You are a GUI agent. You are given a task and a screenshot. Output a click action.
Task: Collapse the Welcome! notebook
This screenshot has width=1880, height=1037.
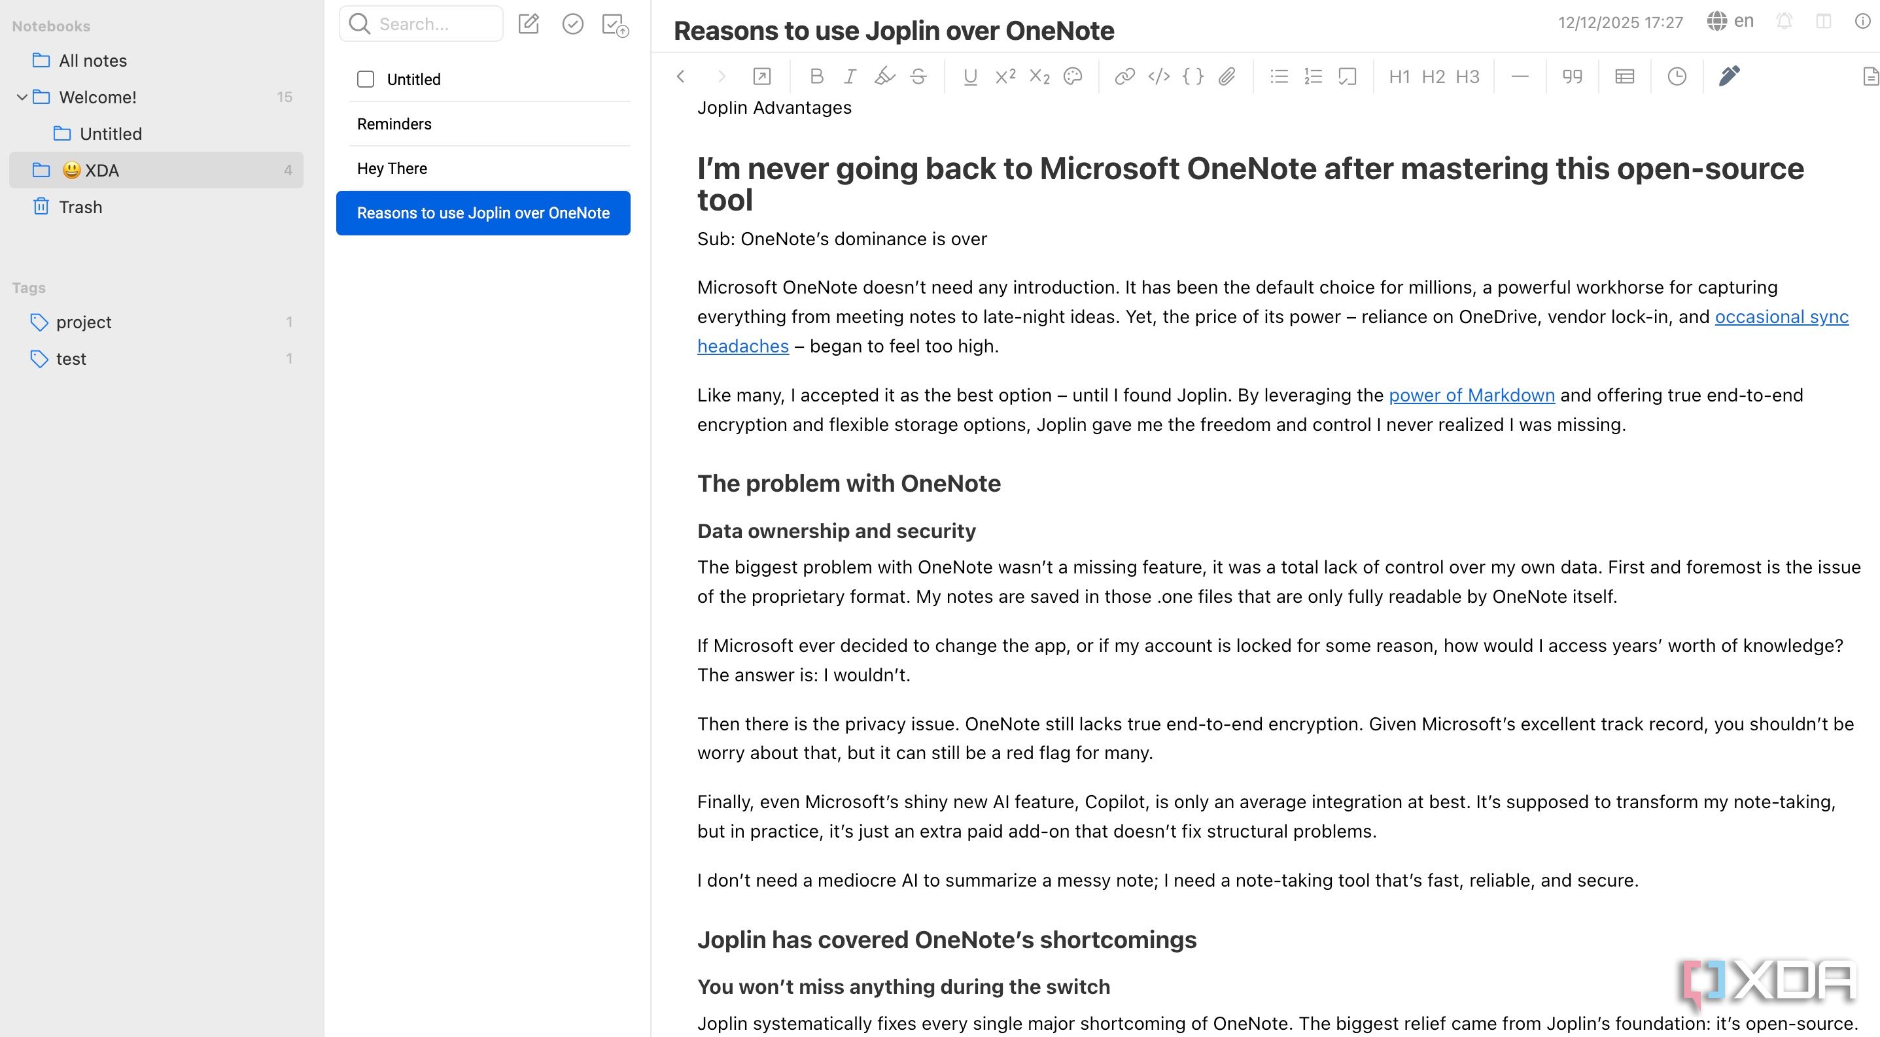22,97
